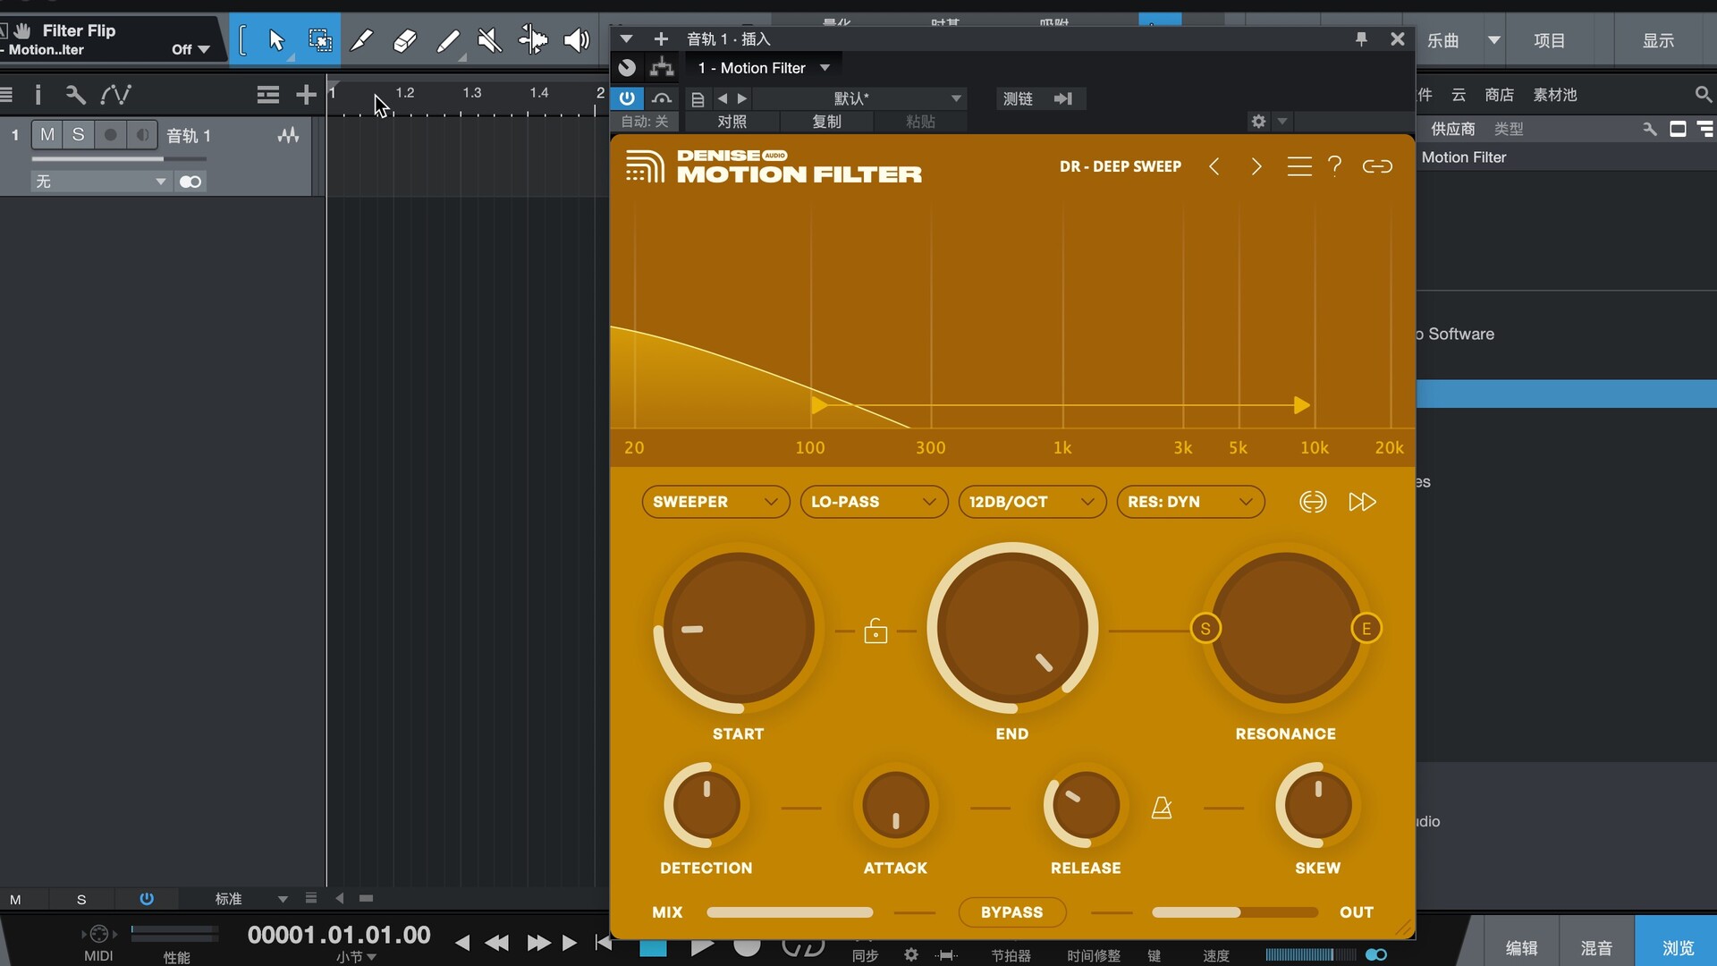Go to next Motion Filter preset arrow
The image size is (1717, 966).
1256,166
